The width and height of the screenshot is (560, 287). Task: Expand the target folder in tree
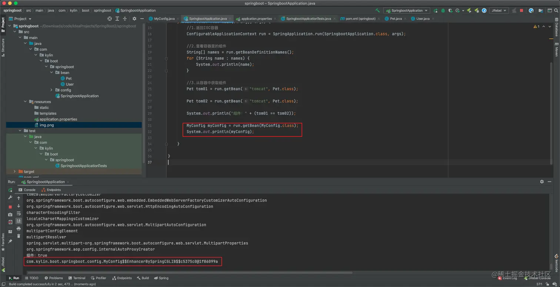tap(15, 172)
